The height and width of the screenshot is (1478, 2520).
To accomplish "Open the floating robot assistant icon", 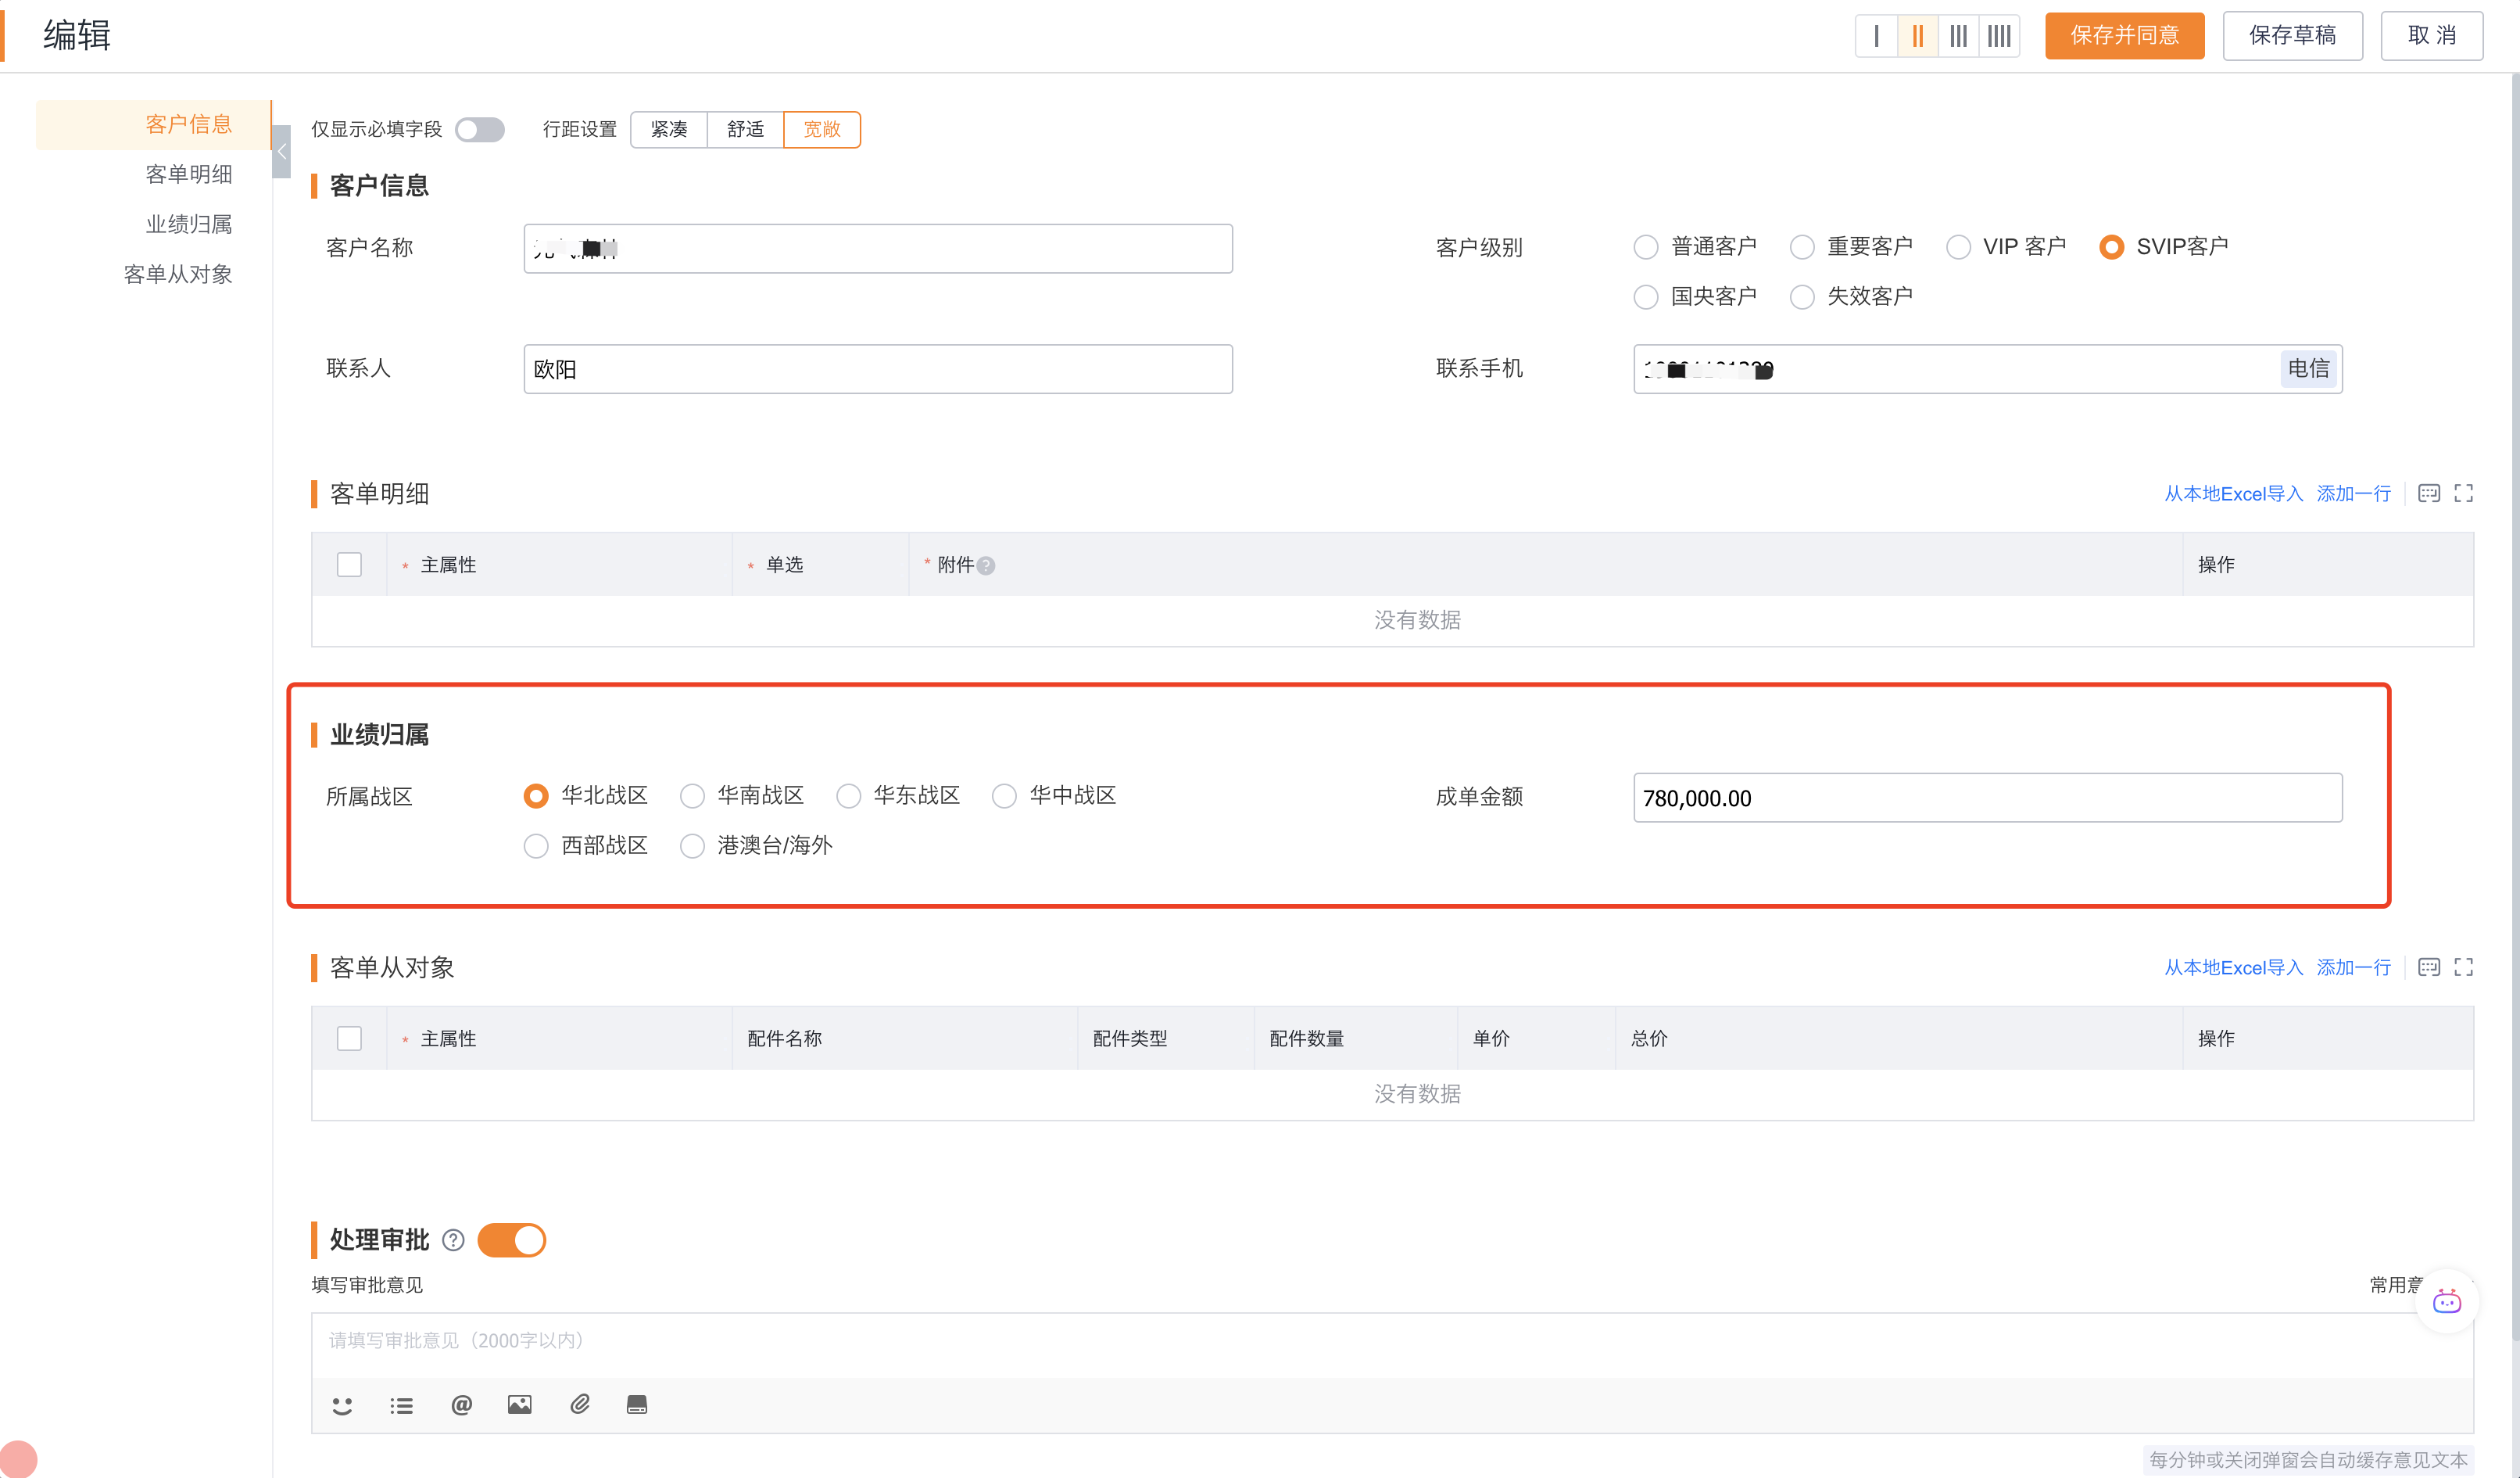I will coord(2446,1301).
